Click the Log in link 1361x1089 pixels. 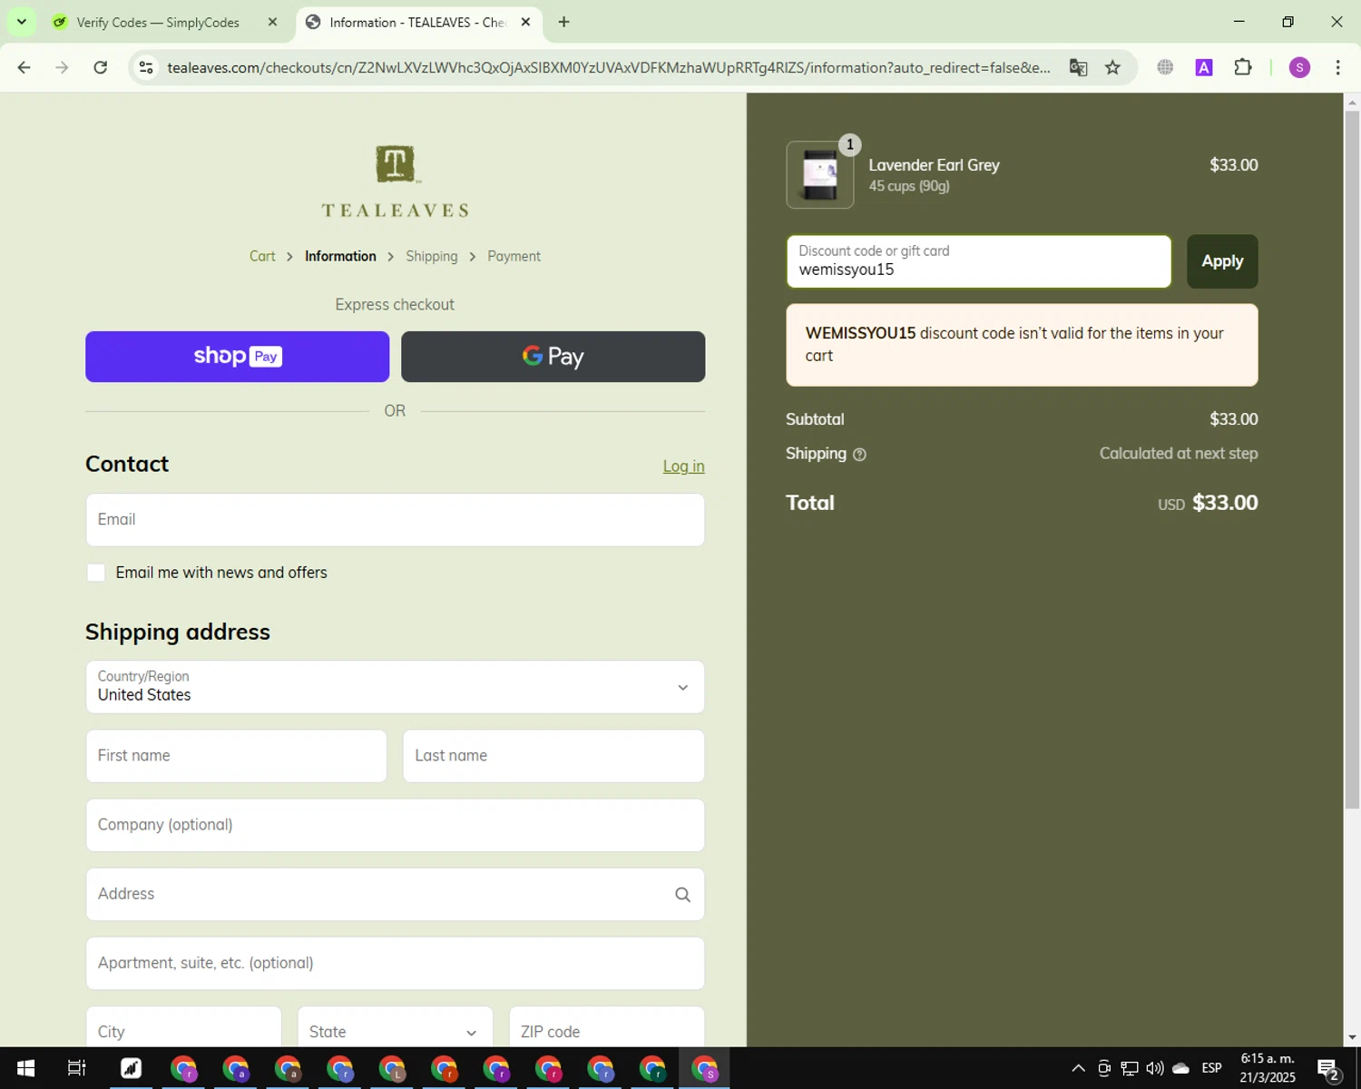683,466
